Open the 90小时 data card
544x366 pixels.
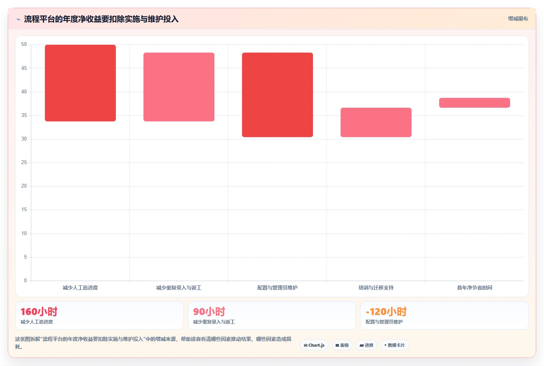pyautogui.click(x=272, y=315)
